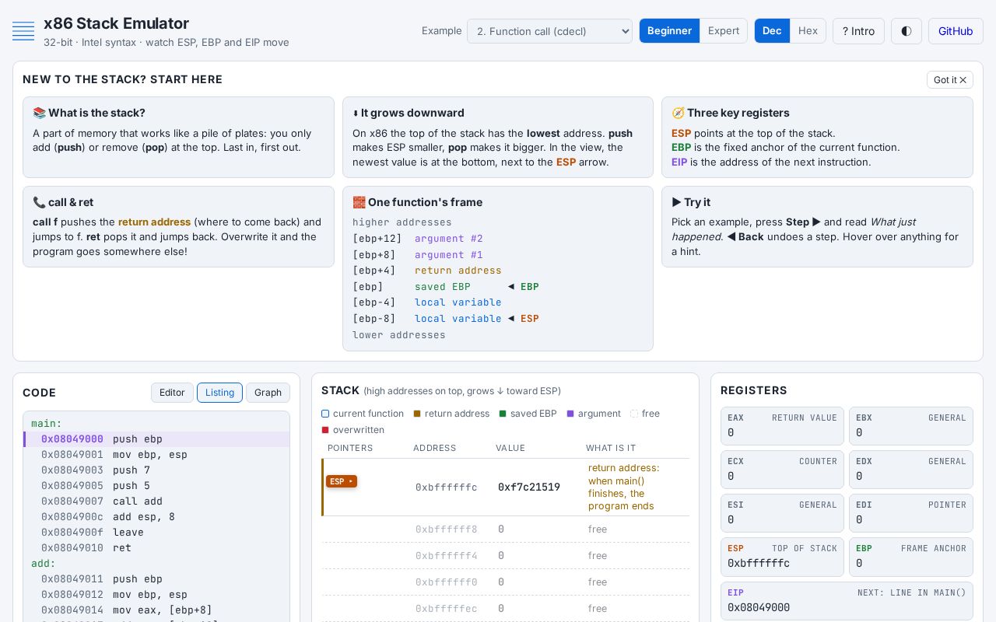Click the EIP next instruction register
This screenshot has height=622, width=996.
pyautogui.click(x=847, y=601)
